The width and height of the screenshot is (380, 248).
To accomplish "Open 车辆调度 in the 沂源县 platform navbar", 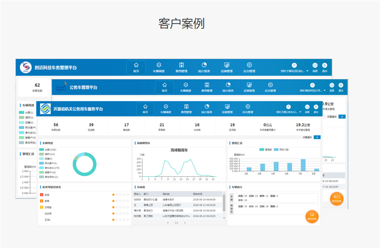I will 166,108.
